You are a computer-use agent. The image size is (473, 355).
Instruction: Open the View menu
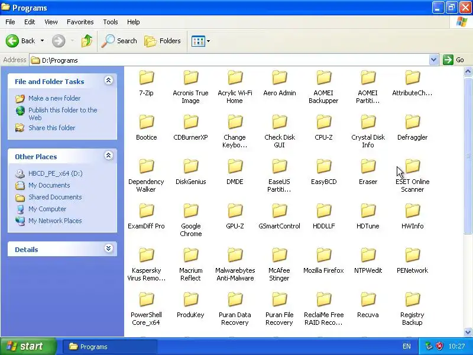(51, 22)
